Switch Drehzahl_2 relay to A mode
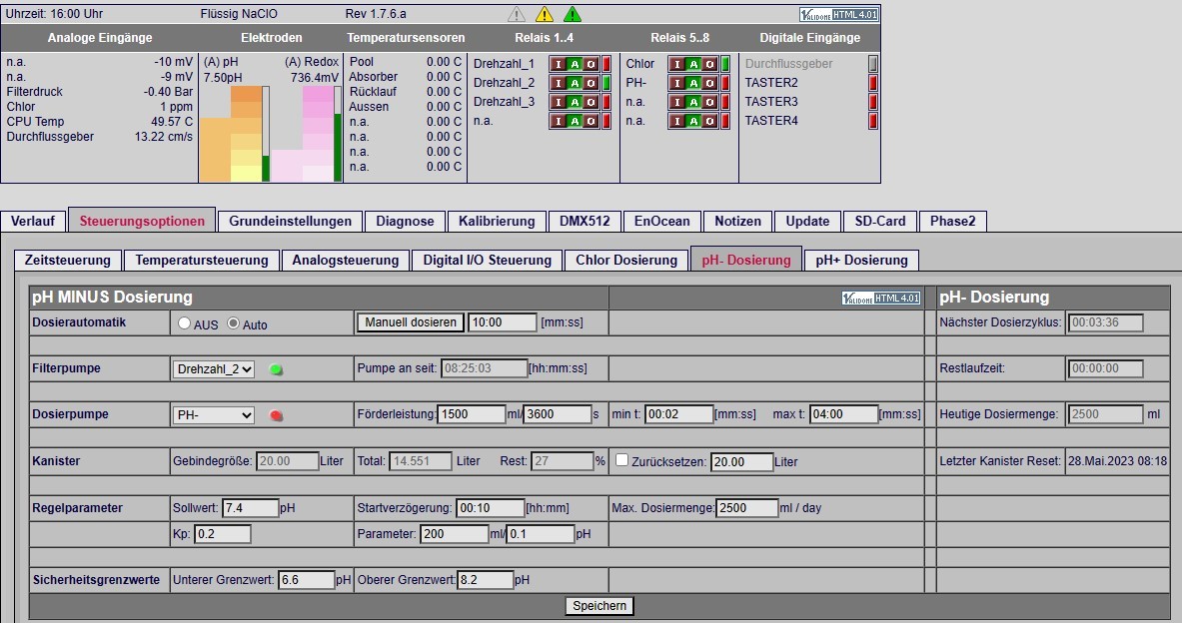This screenshot has width=1182, height=623. (575, 83)
